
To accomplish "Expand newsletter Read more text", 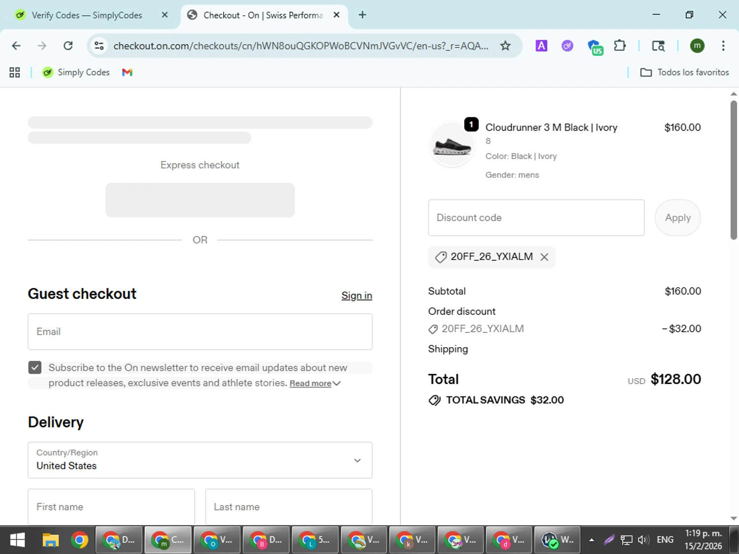I will click(315, 383).
